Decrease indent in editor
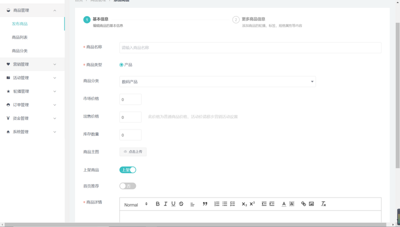 (x=264, y=204)
